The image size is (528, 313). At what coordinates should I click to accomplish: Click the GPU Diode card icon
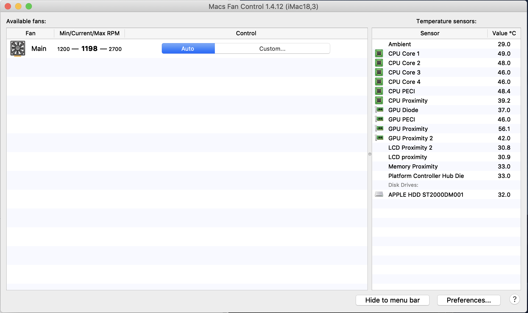(379, 110)
